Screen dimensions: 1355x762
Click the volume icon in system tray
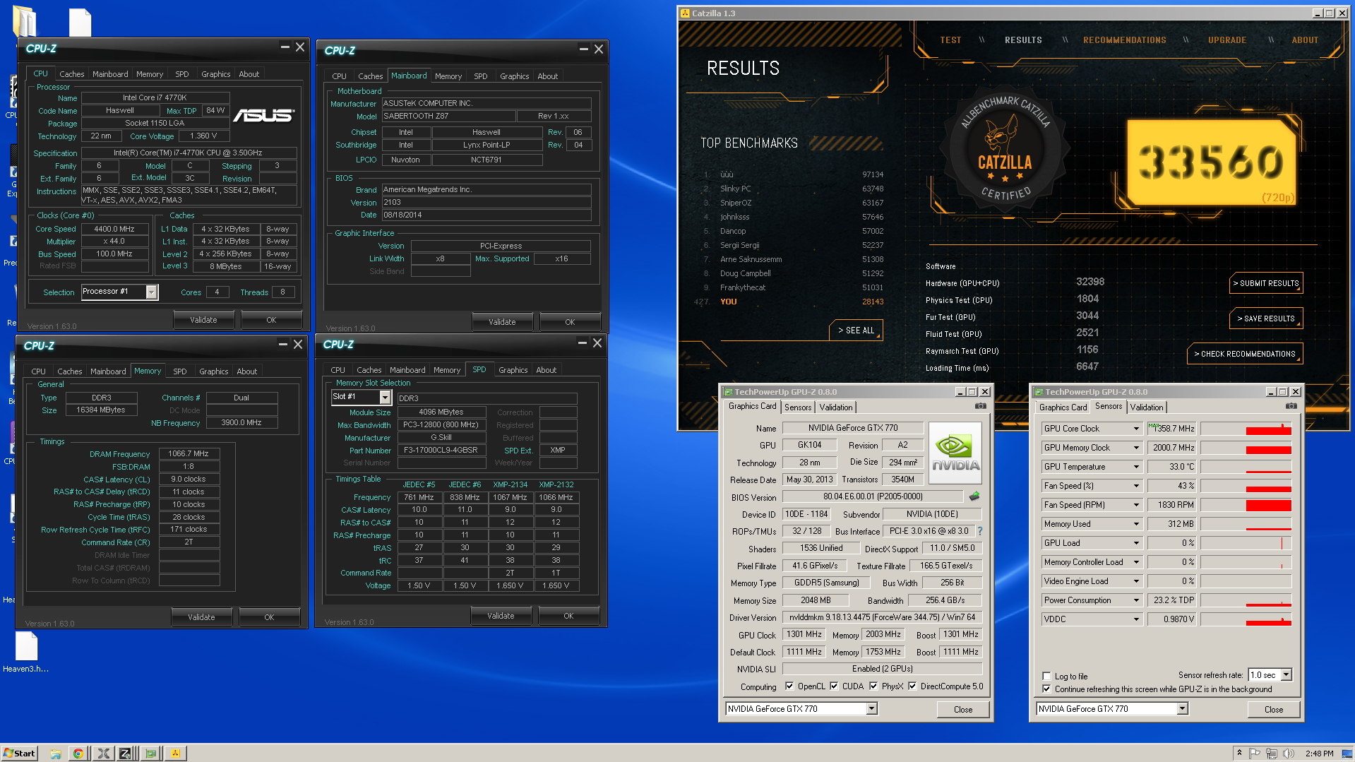coord(1289,754)
